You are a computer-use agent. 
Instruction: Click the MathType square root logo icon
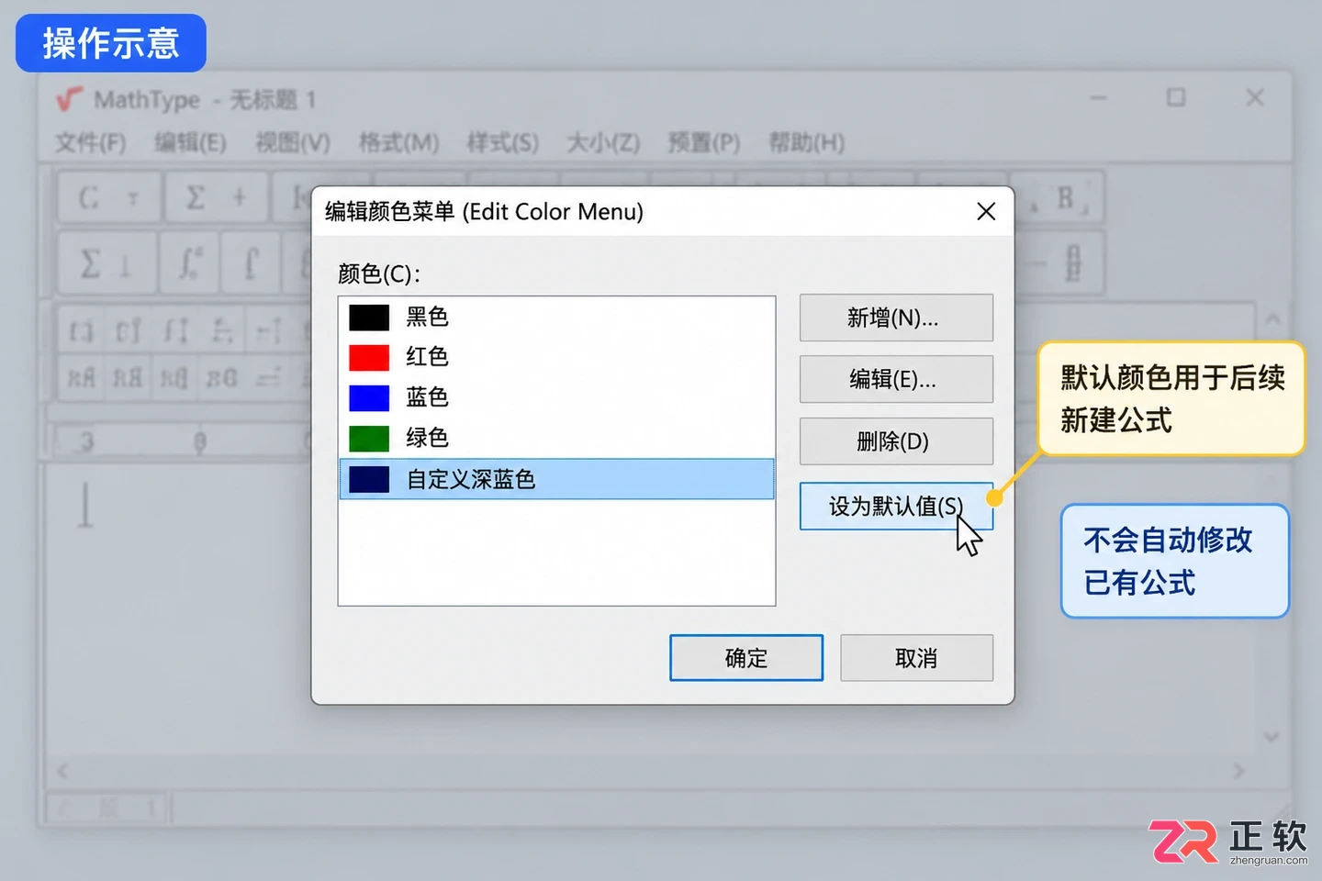coord(69,98)
